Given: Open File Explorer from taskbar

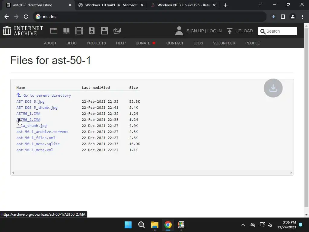Looking at the screenshot, I should [x=155, y=225].
